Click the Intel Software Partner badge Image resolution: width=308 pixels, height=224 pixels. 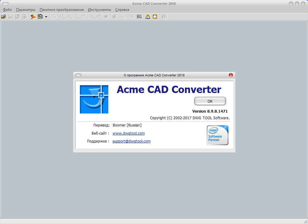(218, 135)
